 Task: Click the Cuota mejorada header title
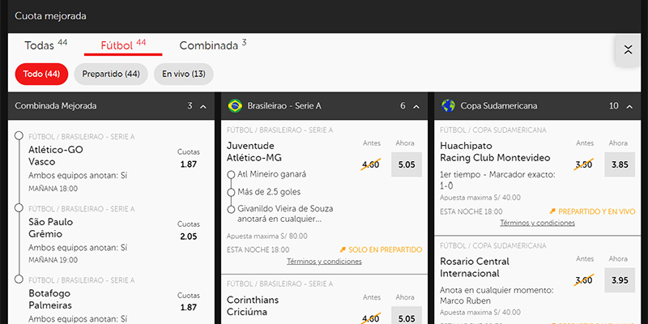(x=50, y=16)
